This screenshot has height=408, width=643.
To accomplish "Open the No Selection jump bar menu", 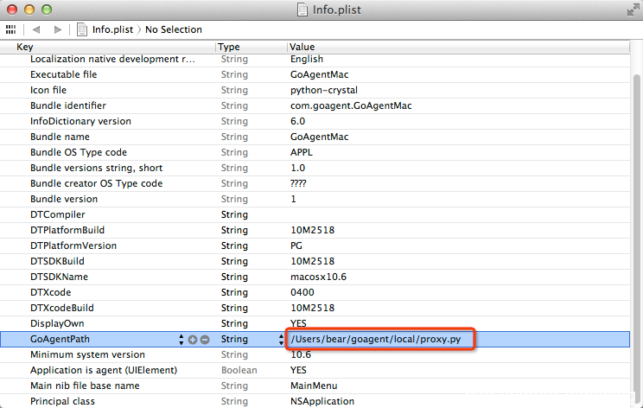I will 173,29.
